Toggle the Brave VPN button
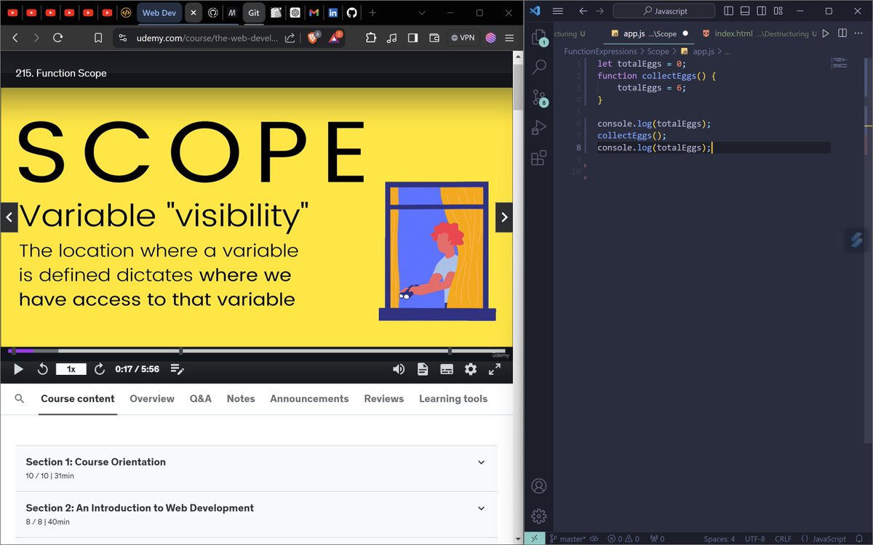This screenshot has width=873, height=545. click(x=462, y=38)
